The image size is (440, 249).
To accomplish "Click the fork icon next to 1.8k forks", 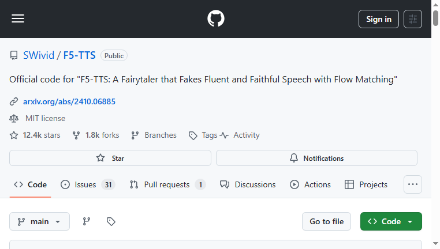I will [76, 135].
